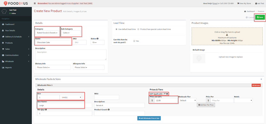Open the Sub Category Cakes dropdown
Screen dimensions: 266x124
(71, 33)
